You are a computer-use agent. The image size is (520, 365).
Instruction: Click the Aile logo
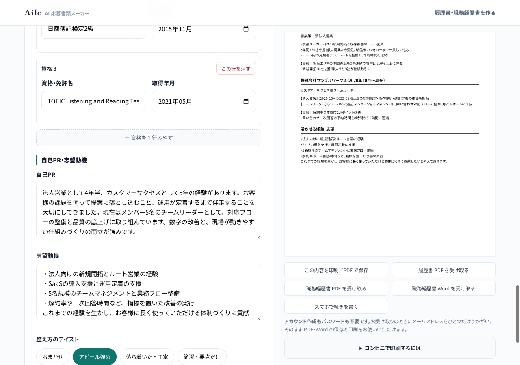(32, 13)
